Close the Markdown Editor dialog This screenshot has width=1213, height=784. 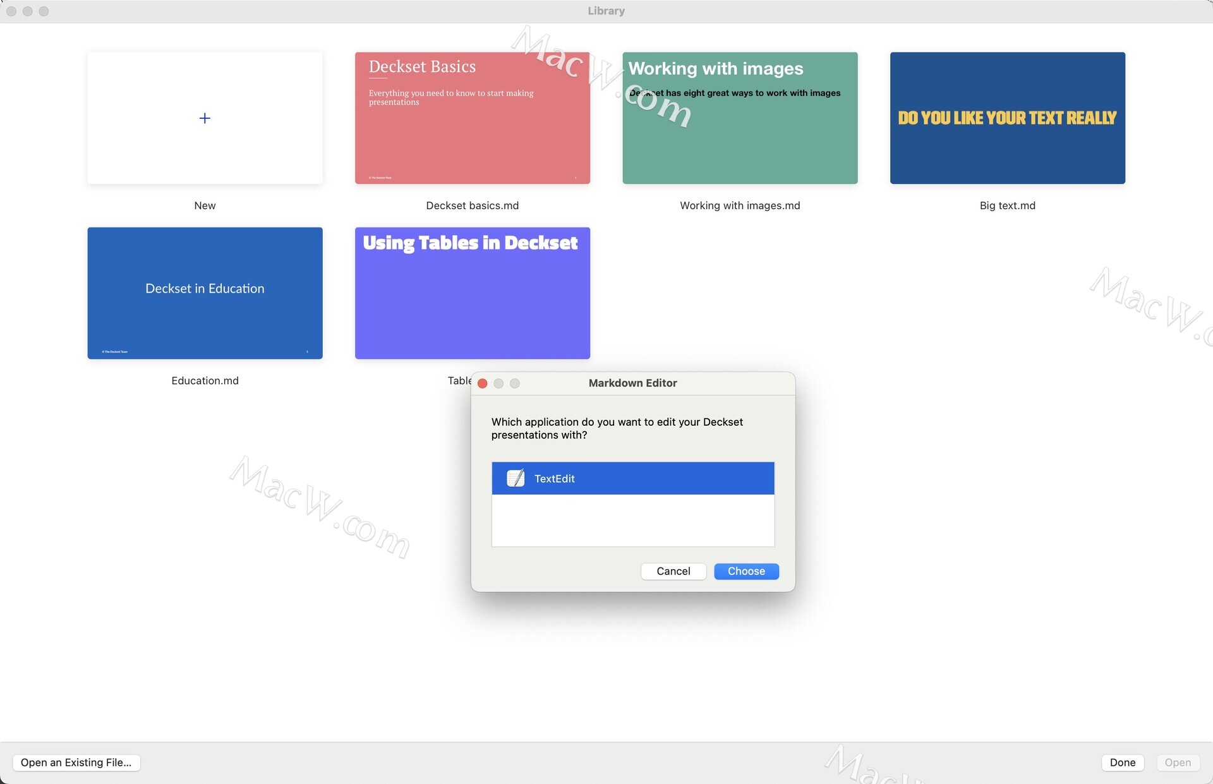coord(483,383)
